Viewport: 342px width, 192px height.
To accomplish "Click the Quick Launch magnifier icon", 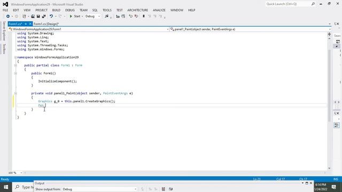I will (313, 4).
